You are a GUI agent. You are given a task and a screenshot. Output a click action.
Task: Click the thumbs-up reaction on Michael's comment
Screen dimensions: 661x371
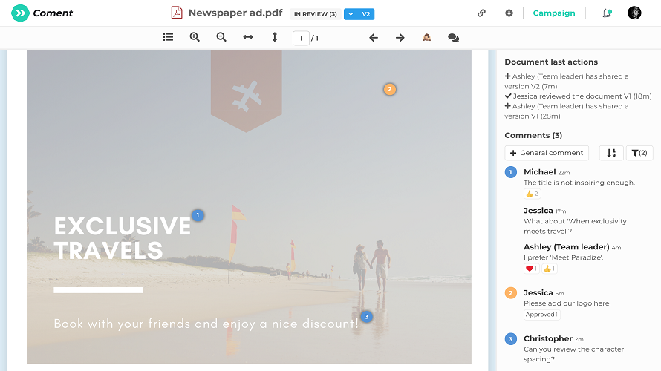click(x=532, y=194)
